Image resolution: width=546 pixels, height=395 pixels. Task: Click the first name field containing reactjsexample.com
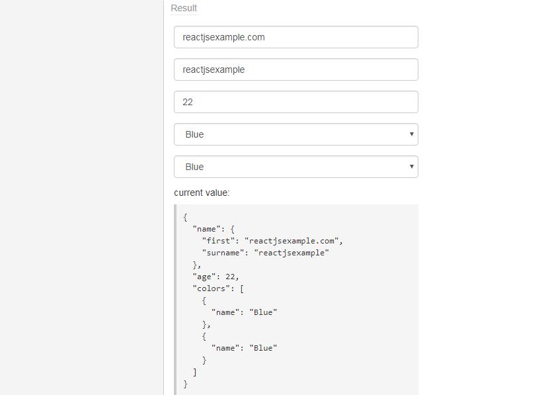click(x=295, y=37)
